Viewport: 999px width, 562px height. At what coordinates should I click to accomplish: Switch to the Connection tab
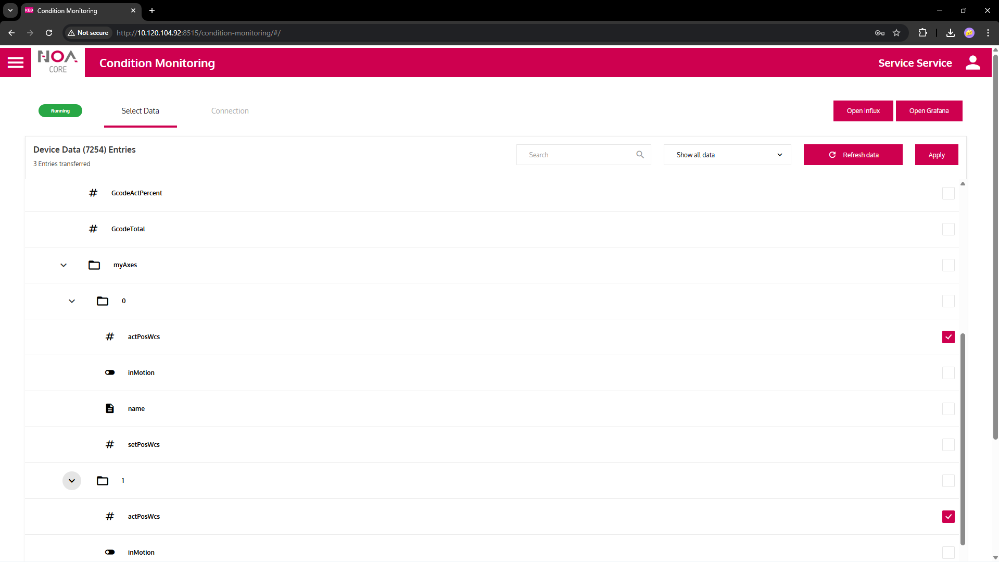pyautogui.click(x=230, y=111)
